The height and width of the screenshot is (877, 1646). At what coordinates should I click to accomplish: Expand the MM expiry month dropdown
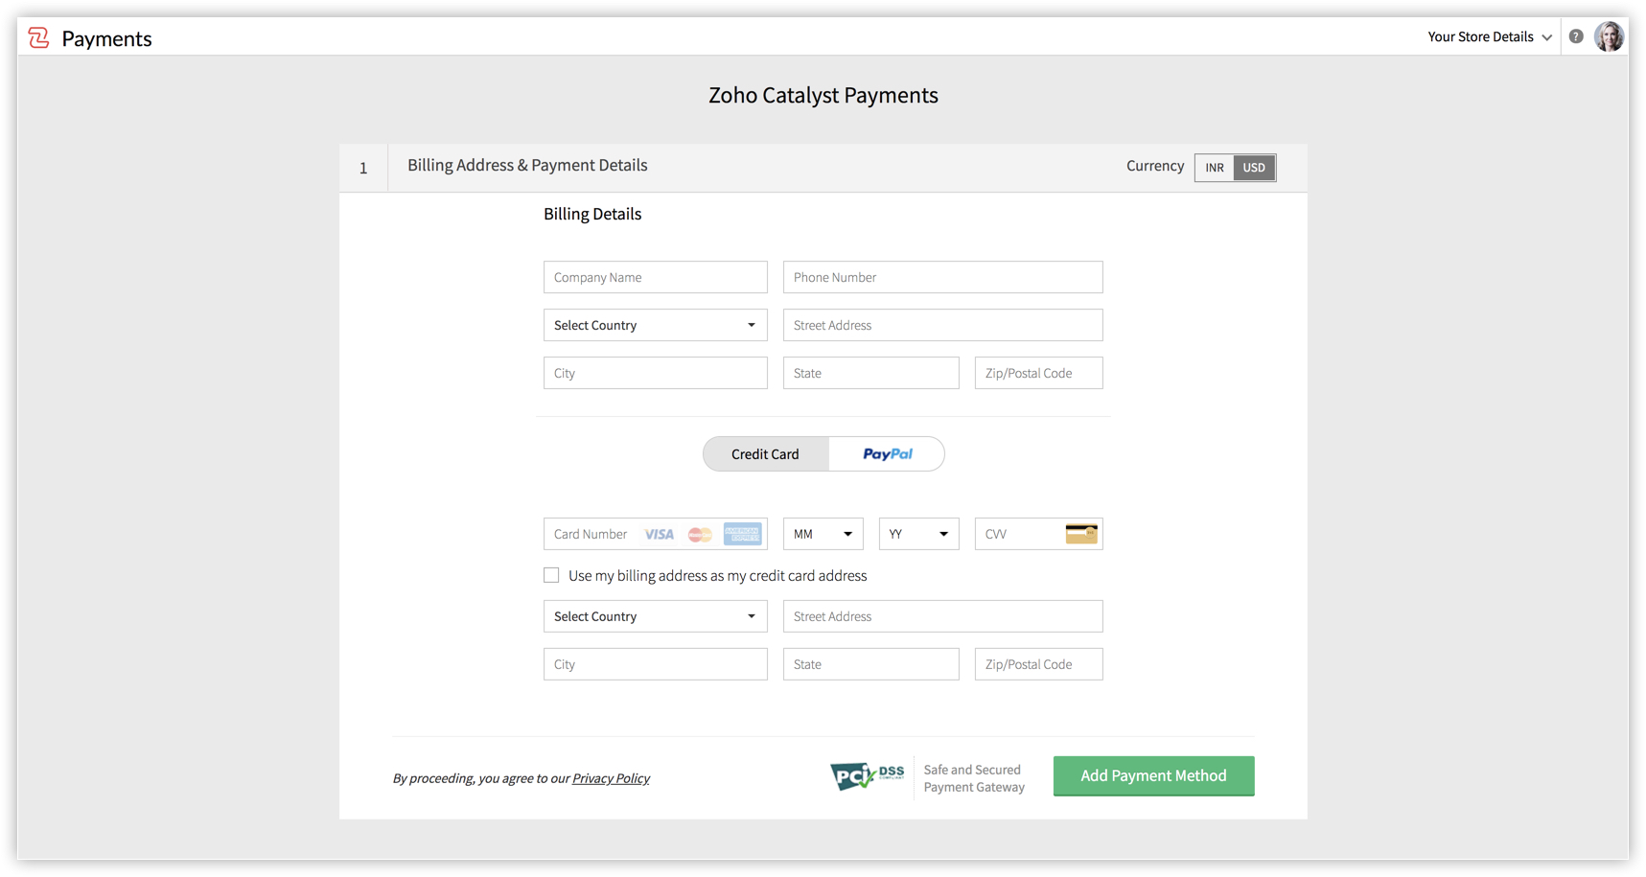tap(823, 534)
